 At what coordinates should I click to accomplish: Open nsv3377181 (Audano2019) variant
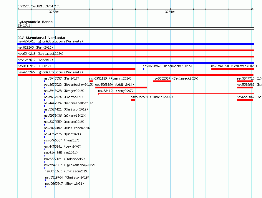(x=64, y=159)
